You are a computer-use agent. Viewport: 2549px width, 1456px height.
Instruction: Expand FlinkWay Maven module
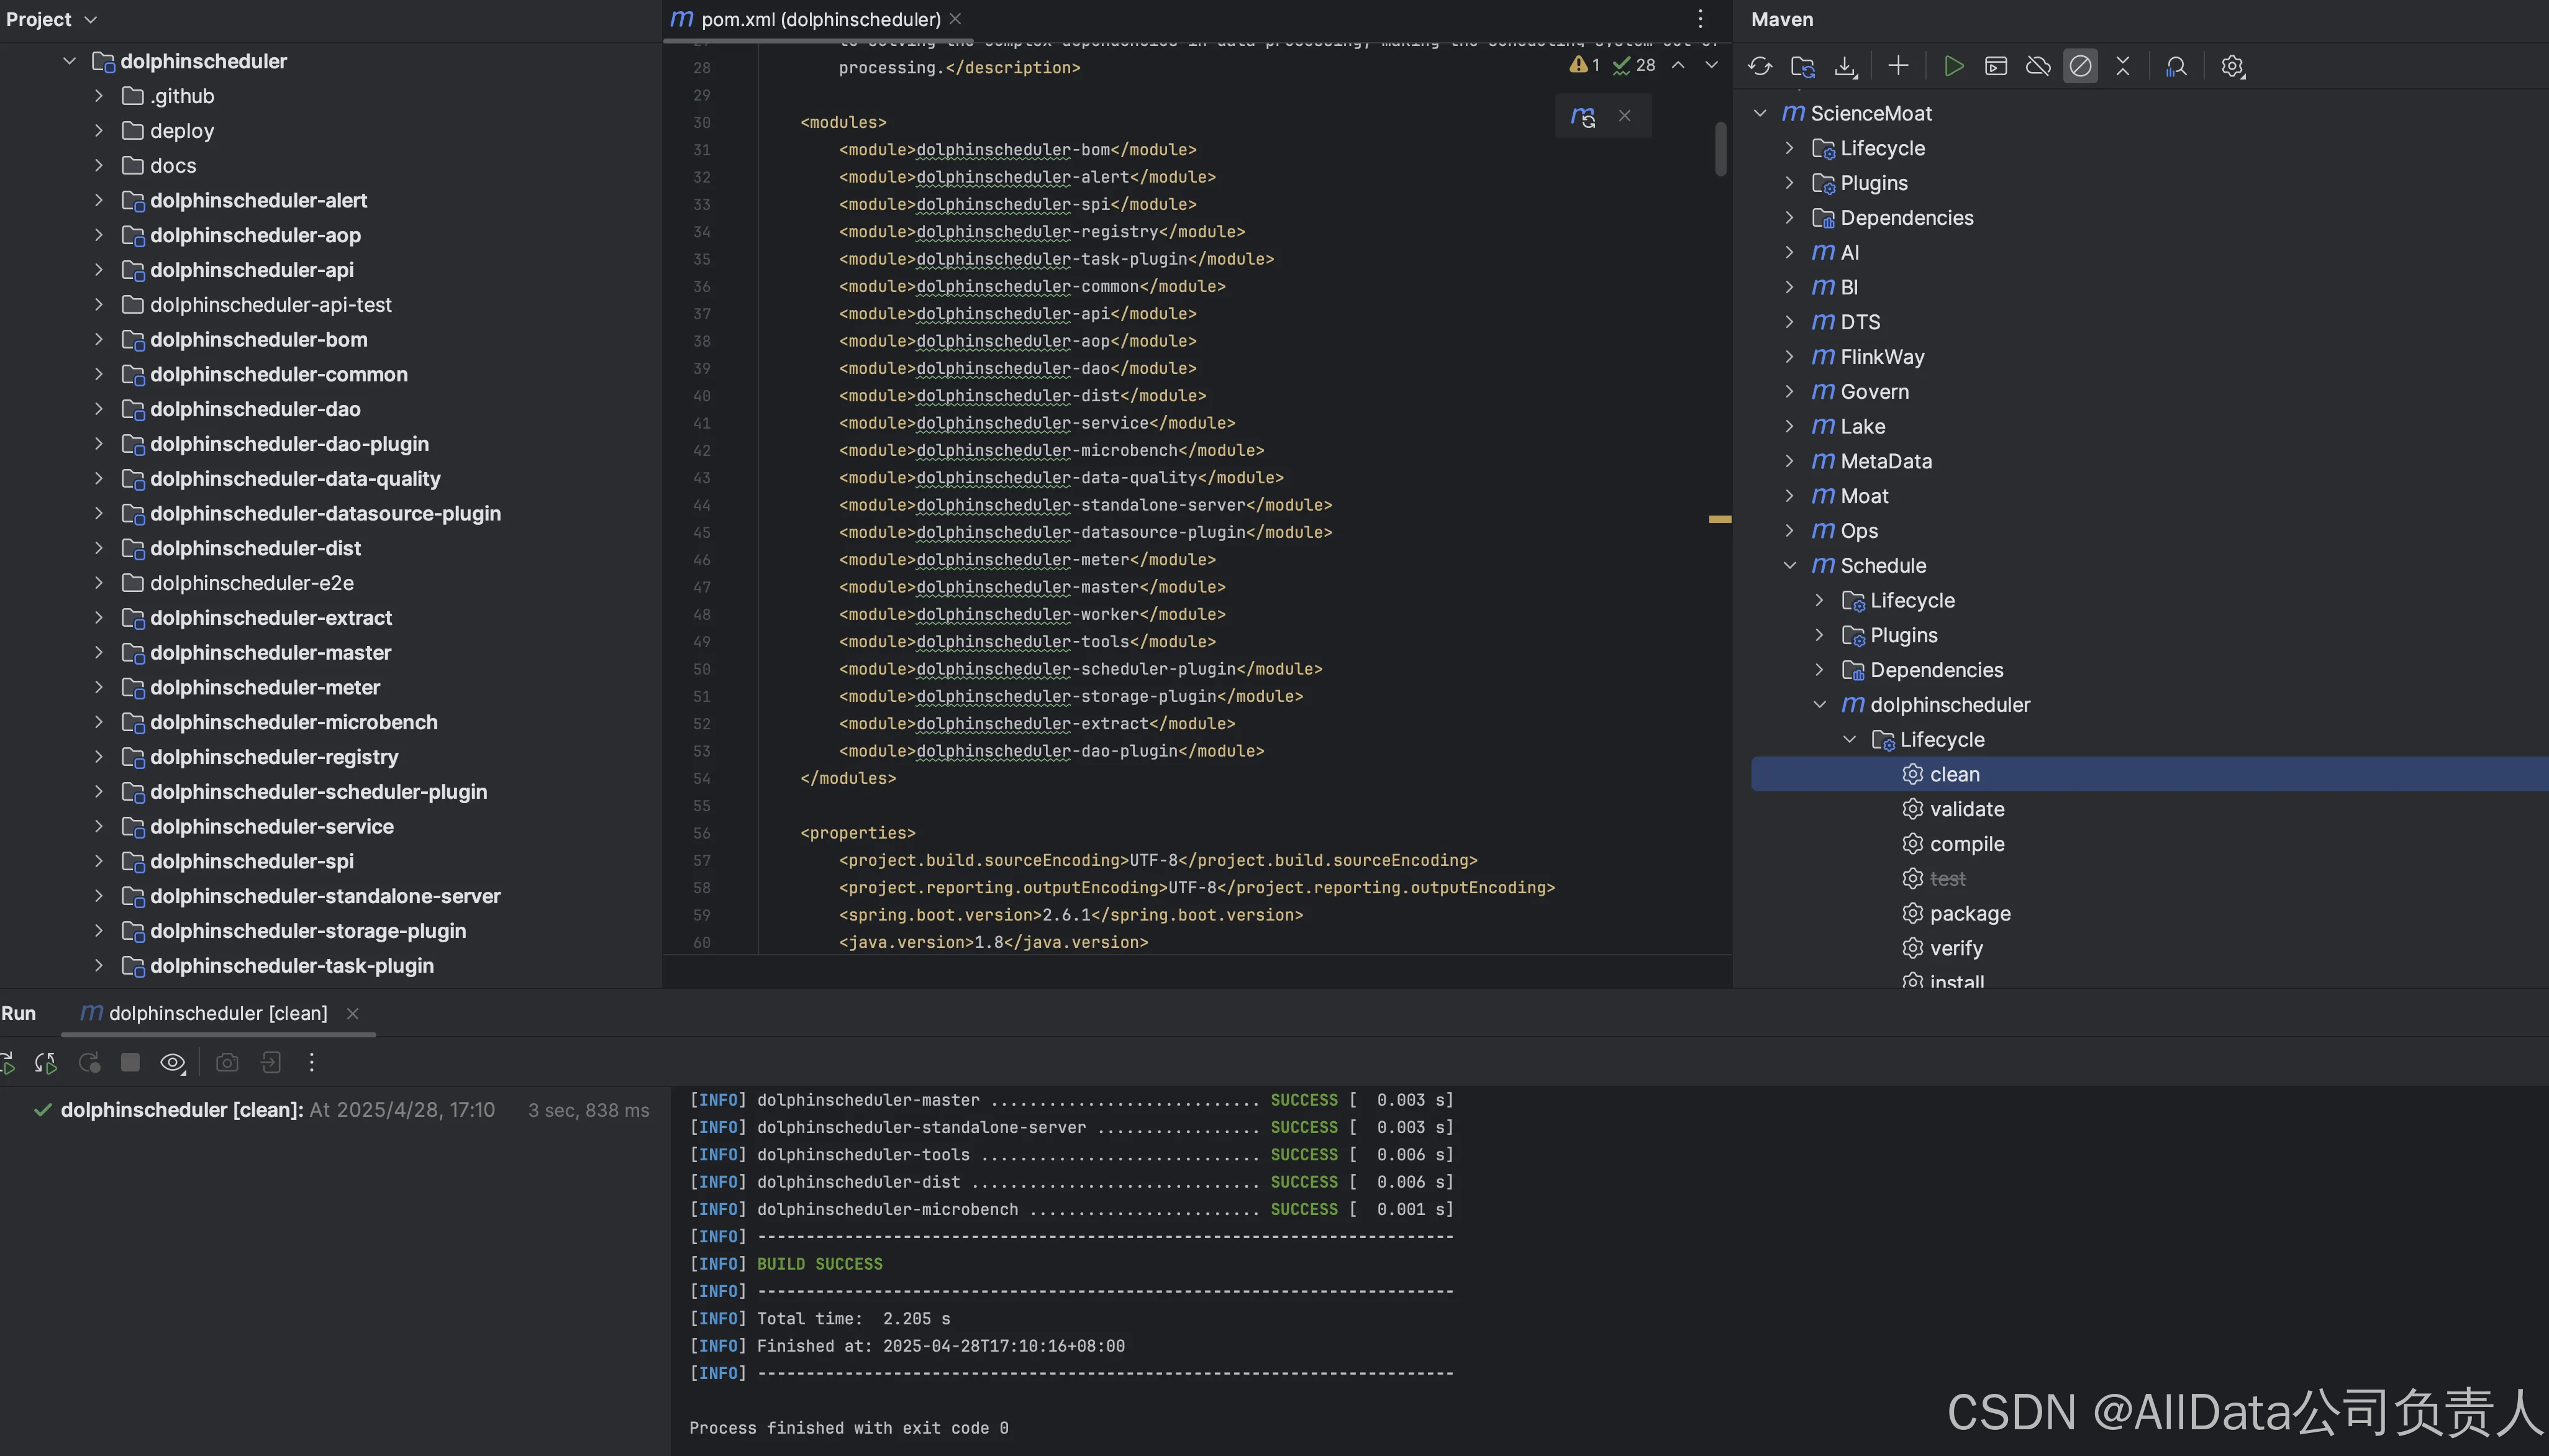pyautogui.click(x=1789, y=357)
